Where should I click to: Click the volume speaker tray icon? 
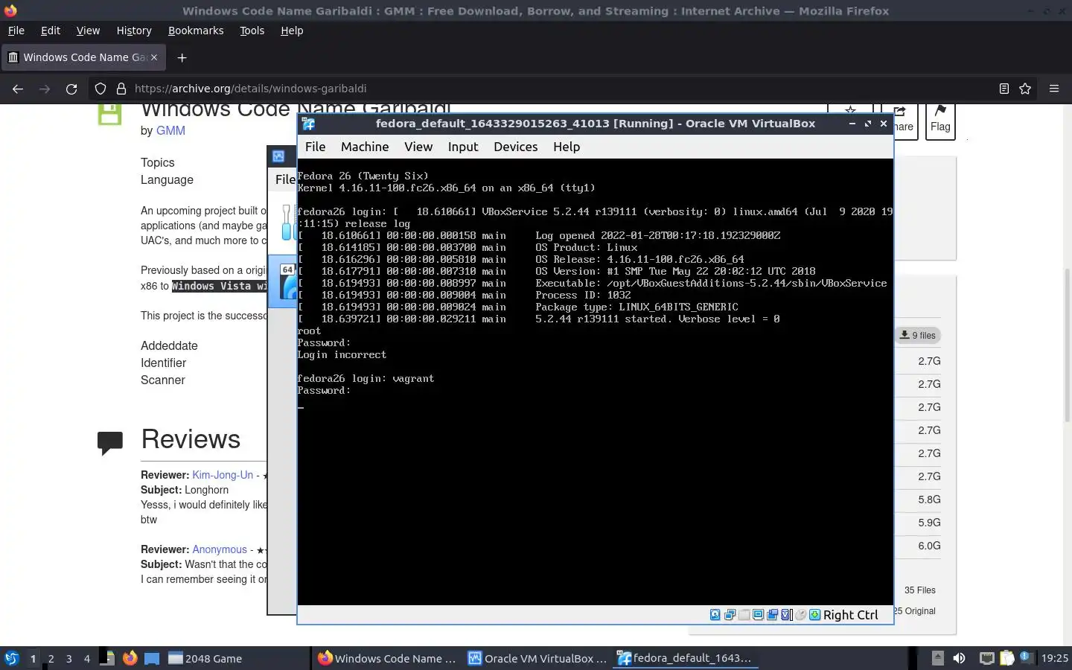pyautogui.click(x=959, y=658)
